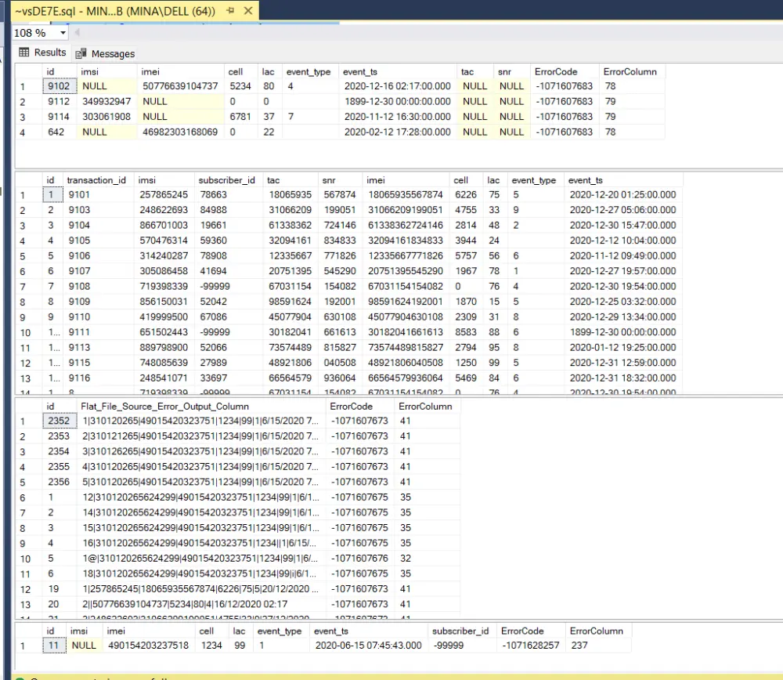This screenshot has width=783, height=680.
Task: Select id 2356 cell
Action: (x=59, y=482)
